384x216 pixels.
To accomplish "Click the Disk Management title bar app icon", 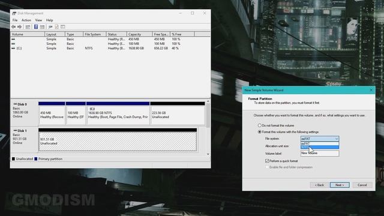I will coord(14,13).
